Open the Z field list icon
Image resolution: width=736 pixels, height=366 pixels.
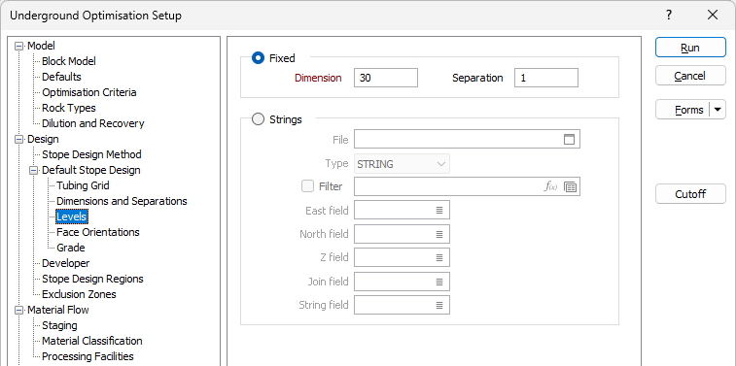(439, 257)
